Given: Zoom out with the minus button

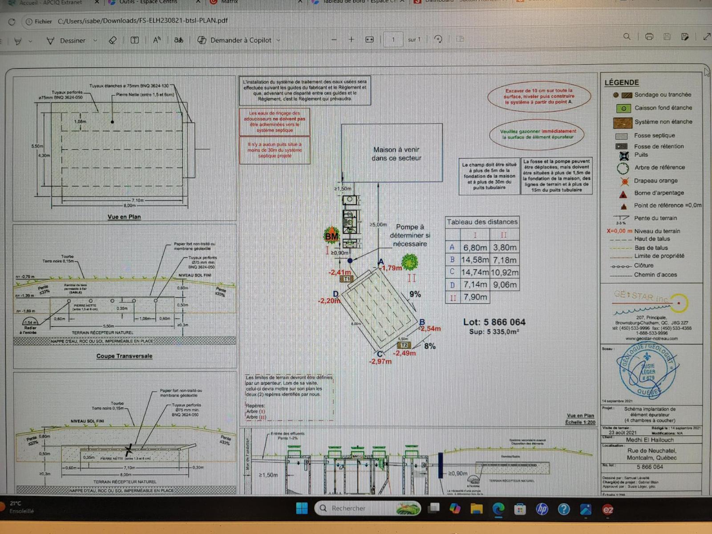Looking at the screenshot, I should 334,40.
